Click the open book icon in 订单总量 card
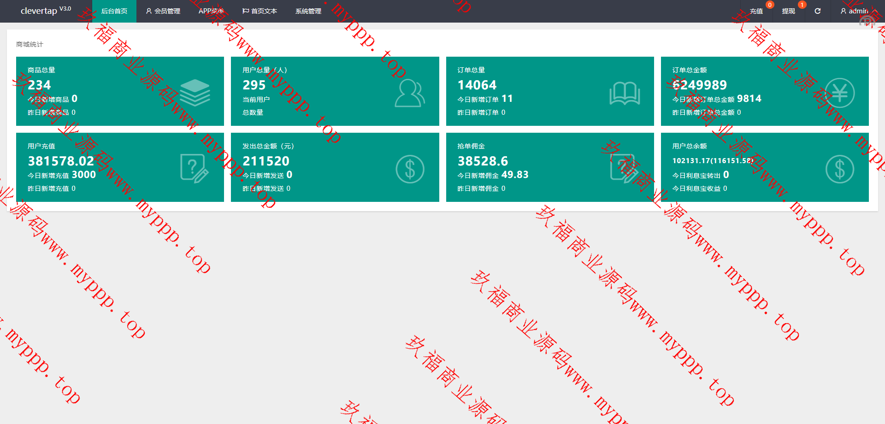Viewport: 885px width, 424px height. [625, 93]
